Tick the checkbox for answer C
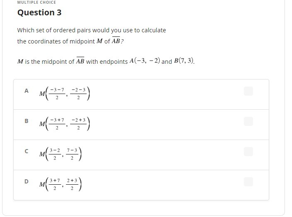292x217 pixels. coord(248,152)
